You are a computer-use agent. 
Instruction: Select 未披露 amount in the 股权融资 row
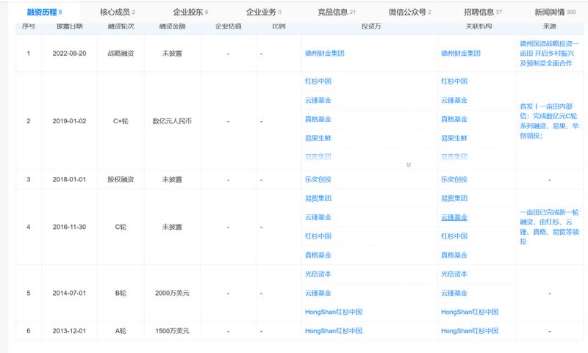click(172, 179)
